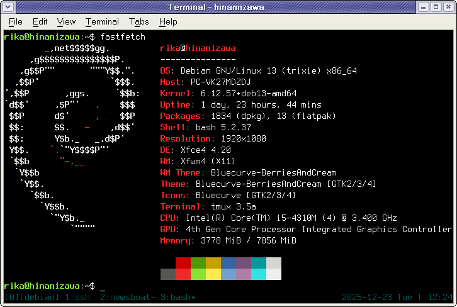Click the dark teal color block
The height and width of the screenshot is (307, 457).
259,263
